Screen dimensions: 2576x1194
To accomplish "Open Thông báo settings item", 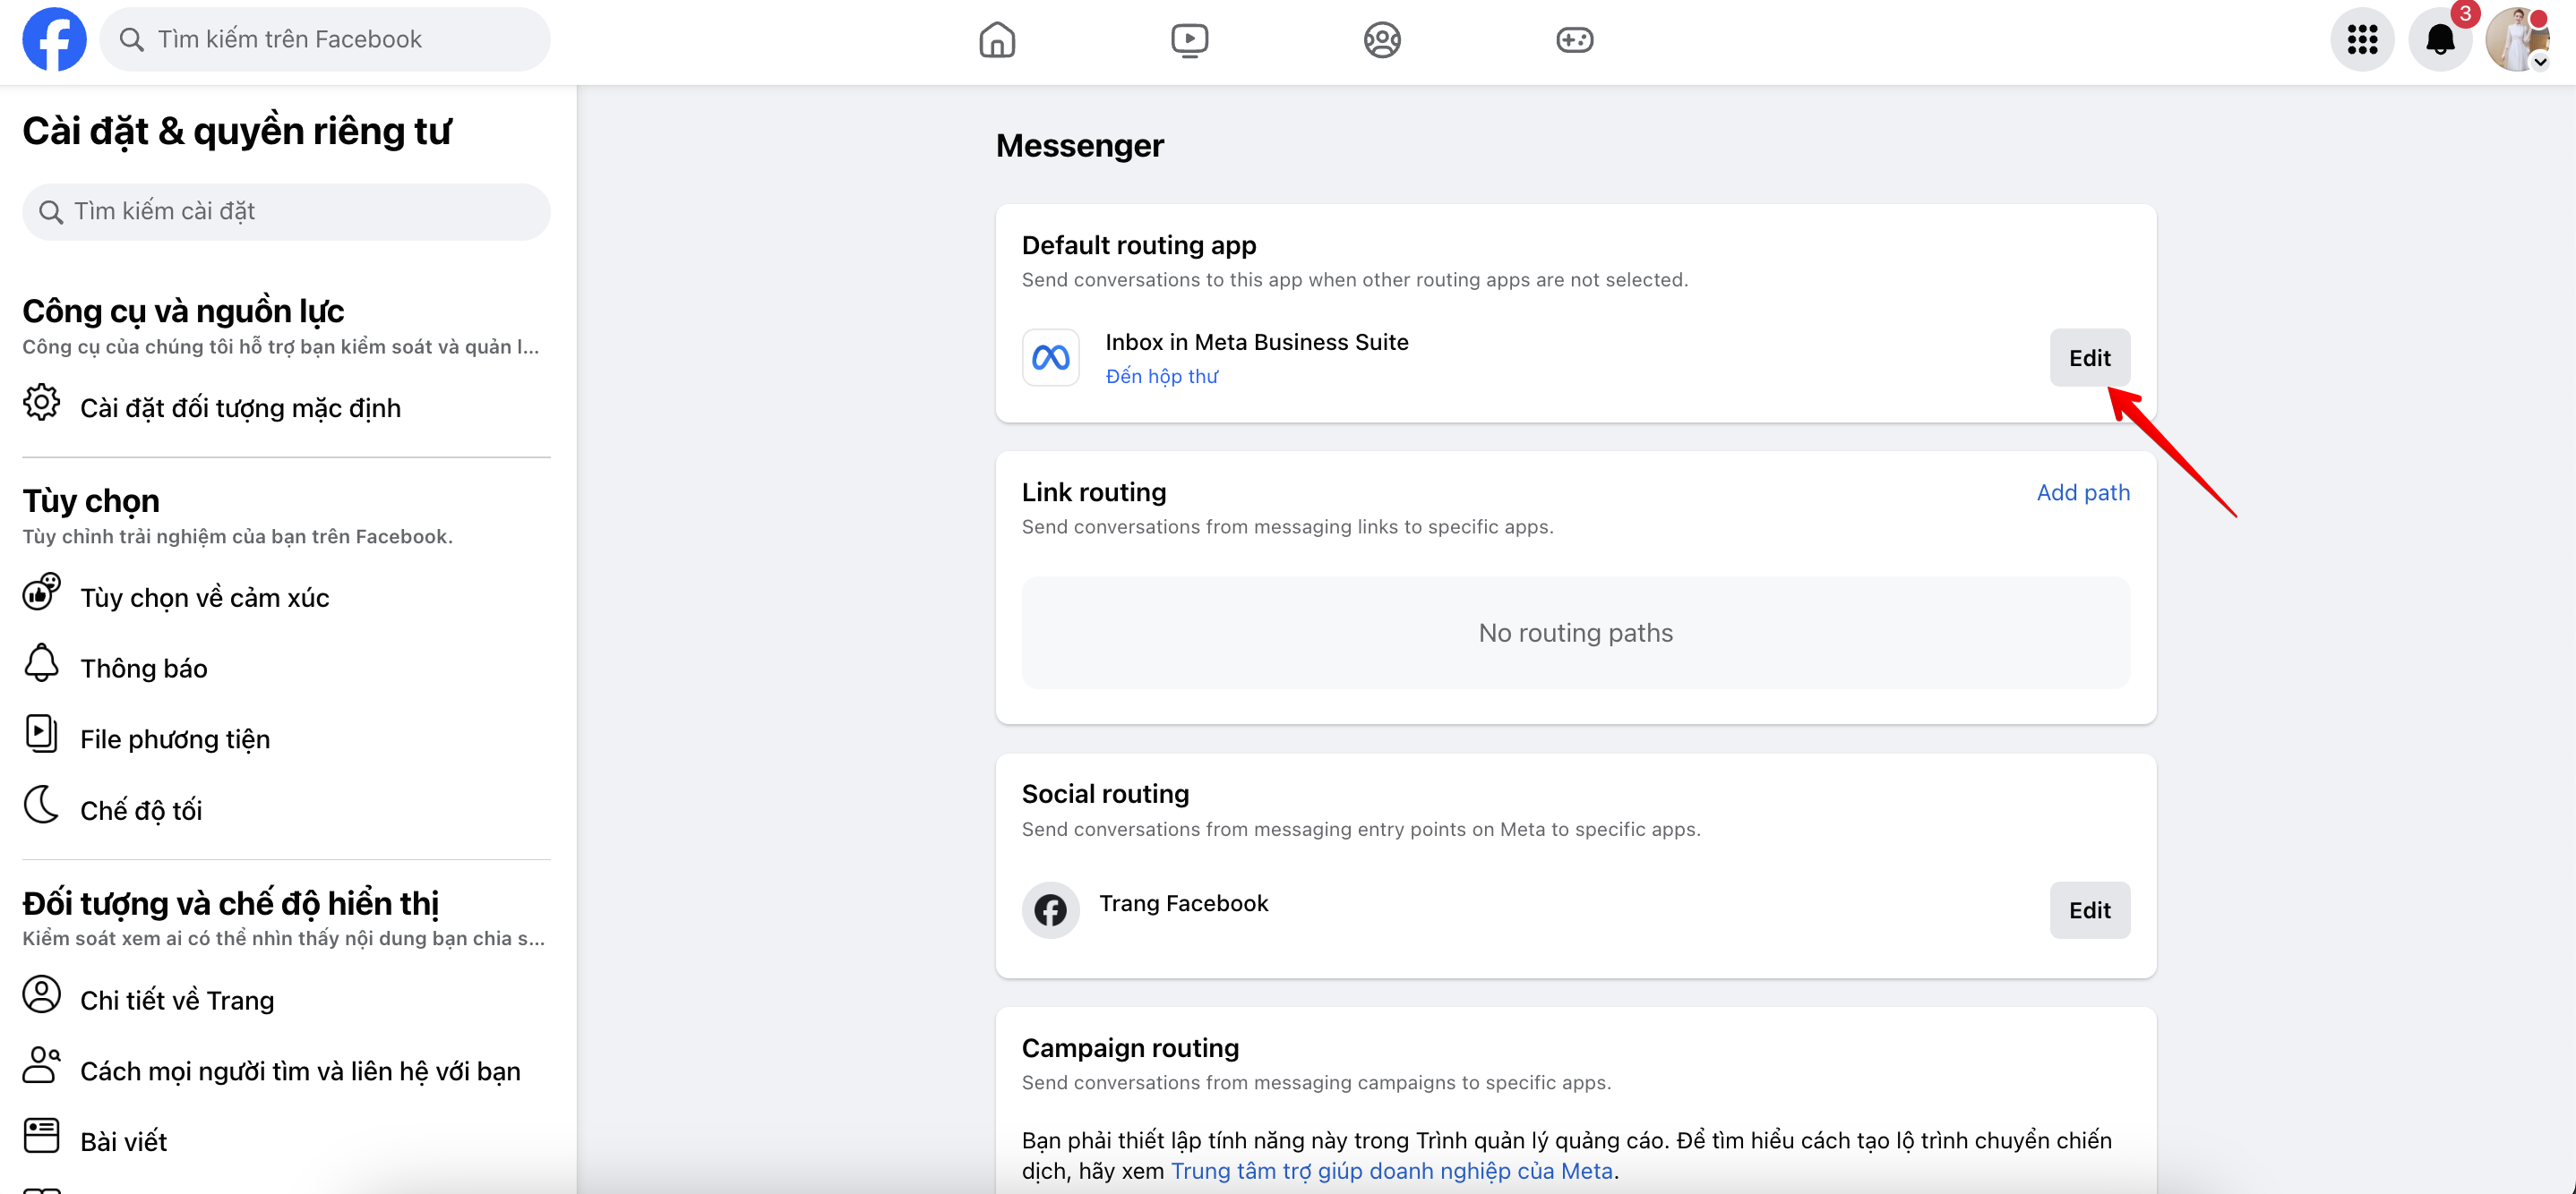I will pyautogui.click(x=143, y=669).
